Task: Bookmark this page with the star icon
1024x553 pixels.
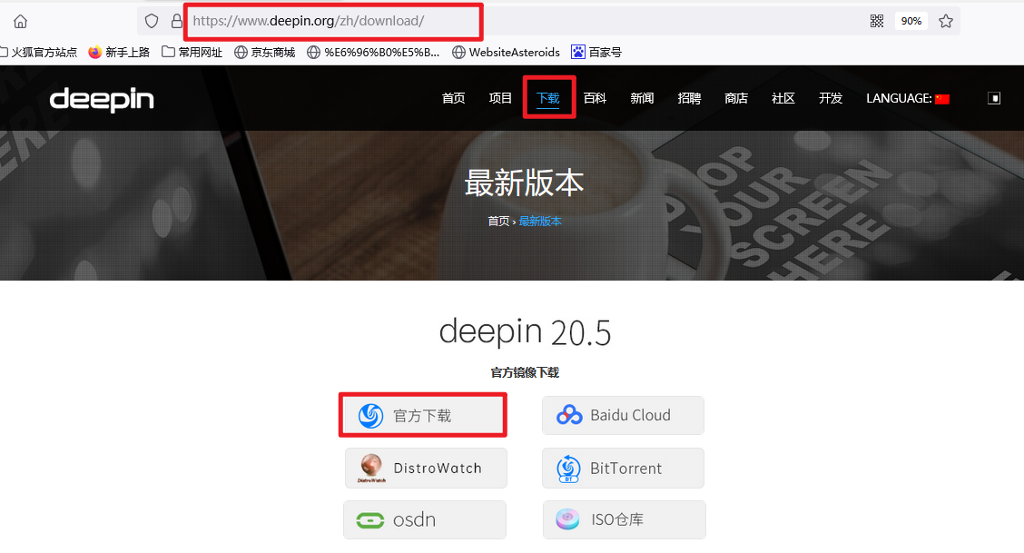Action: [x=946, y=21]
